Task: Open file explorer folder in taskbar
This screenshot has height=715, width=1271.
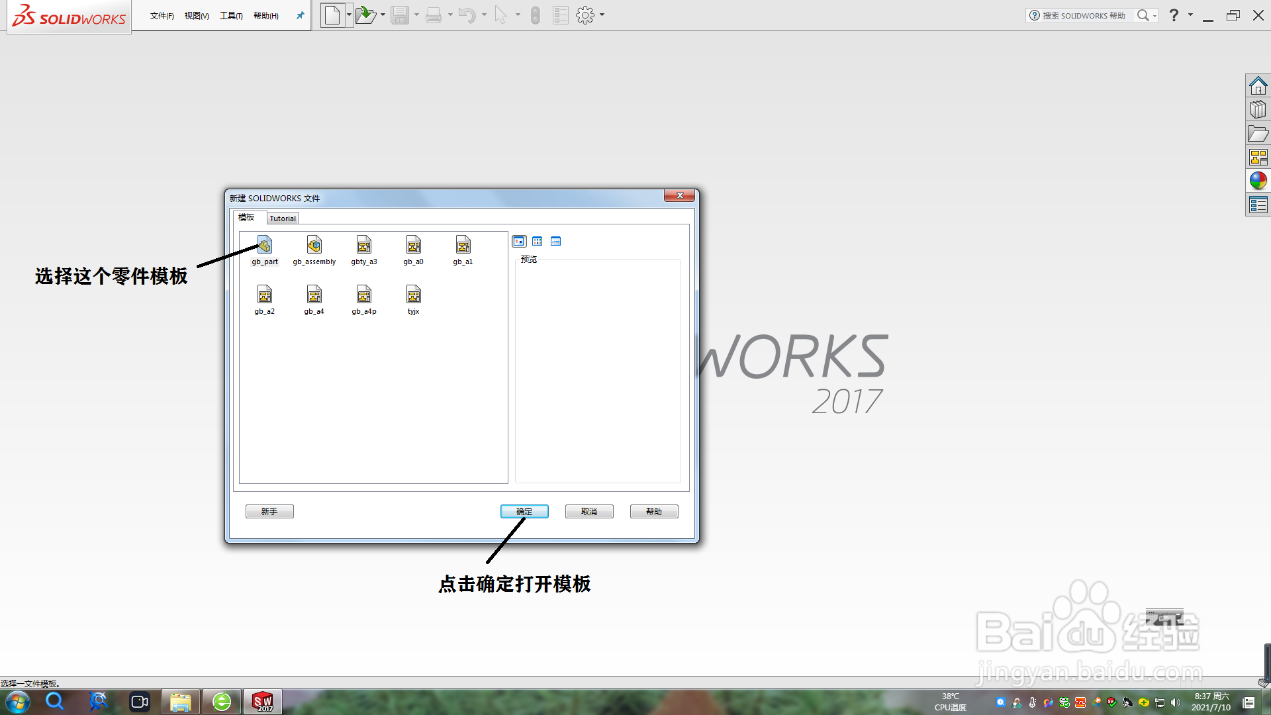Action: tap(180, 702)
